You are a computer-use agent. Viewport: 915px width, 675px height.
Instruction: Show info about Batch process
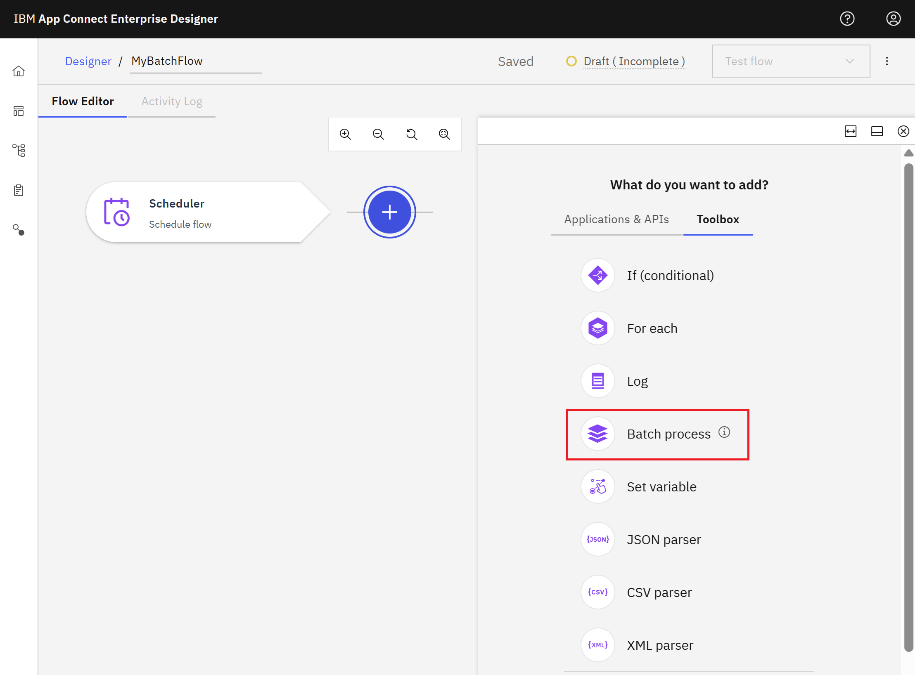pyautogui.click(x=724, y=432)
